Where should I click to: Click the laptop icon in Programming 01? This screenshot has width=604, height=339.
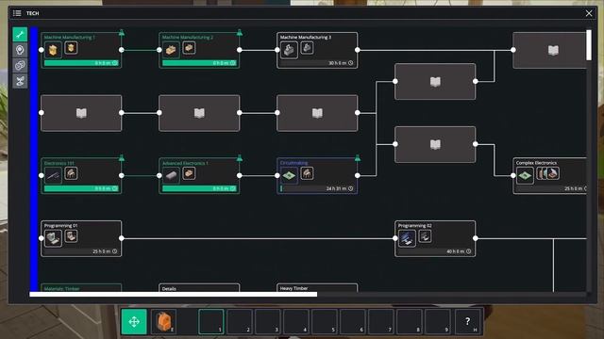click(53, 238)
